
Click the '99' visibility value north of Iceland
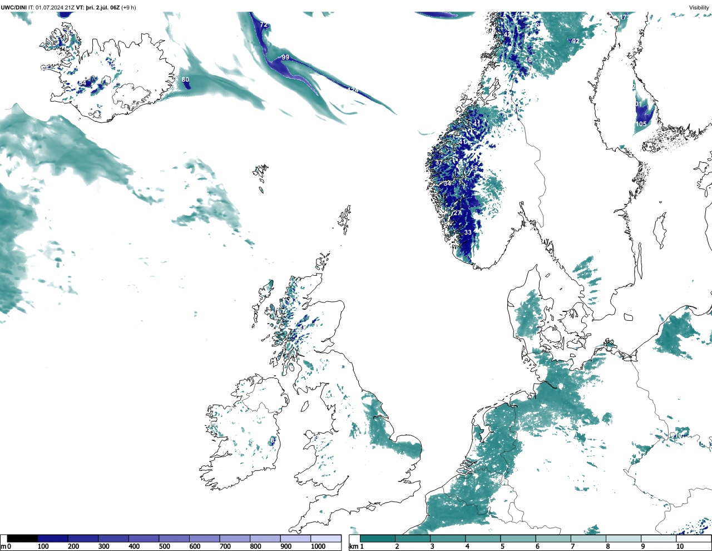coord(285,57)
